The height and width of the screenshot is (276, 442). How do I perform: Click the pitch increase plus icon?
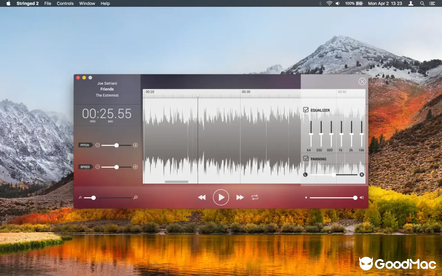click(x=135, y=145)
